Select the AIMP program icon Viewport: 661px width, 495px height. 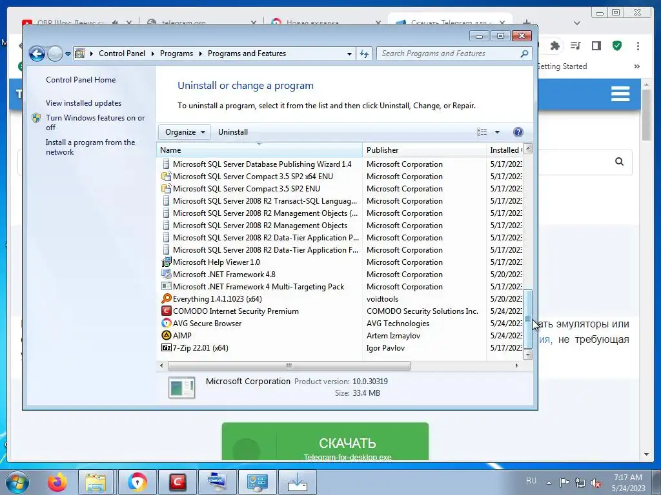click(166, 335)
